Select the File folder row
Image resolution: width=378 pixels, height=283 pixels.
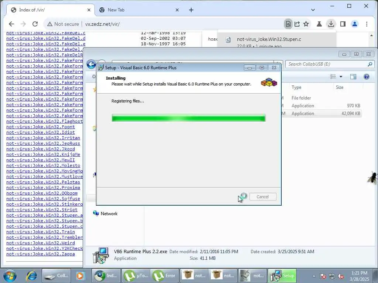tap(322, 98)
